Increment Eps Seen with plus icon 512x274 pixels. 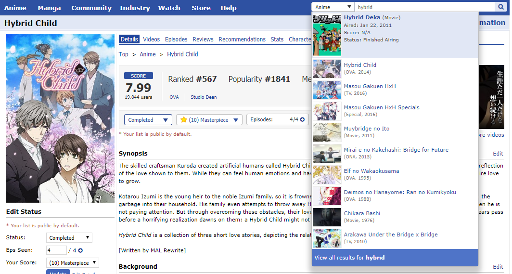tap(80, 250)
